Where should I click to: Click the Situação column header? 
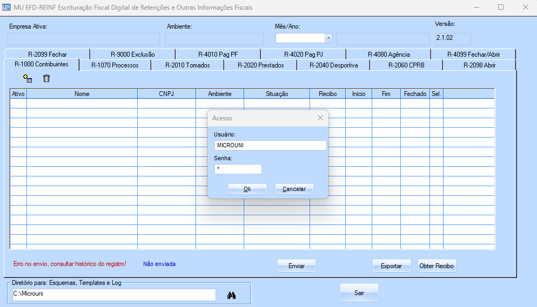click(x=277, y=94)
